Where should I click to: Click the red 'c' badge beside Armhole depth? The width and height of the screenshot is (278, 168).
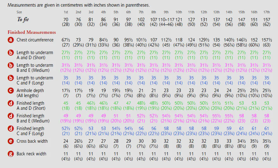point(11,91)
